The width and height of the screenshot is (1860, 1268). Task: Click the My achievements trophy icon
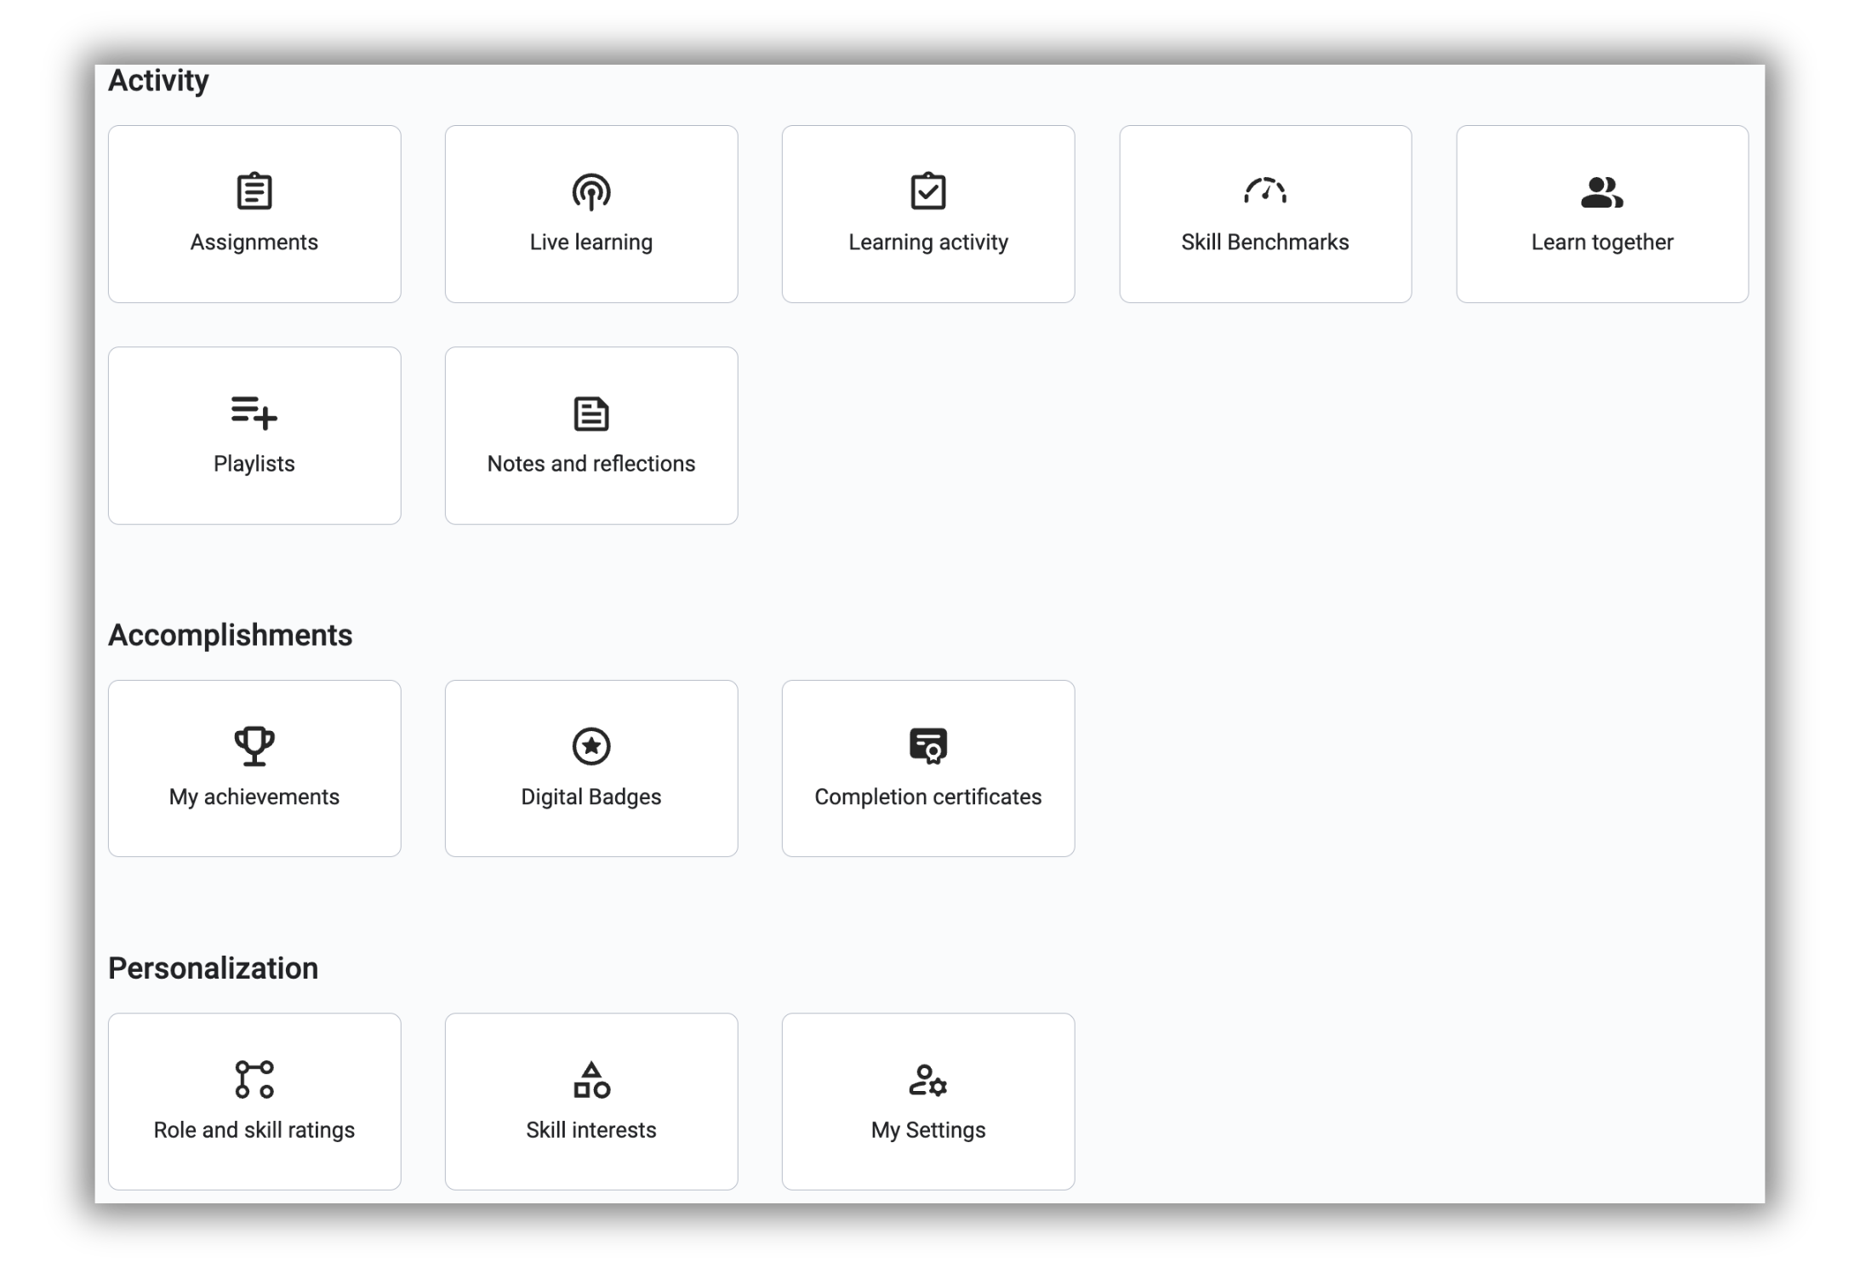253,745
